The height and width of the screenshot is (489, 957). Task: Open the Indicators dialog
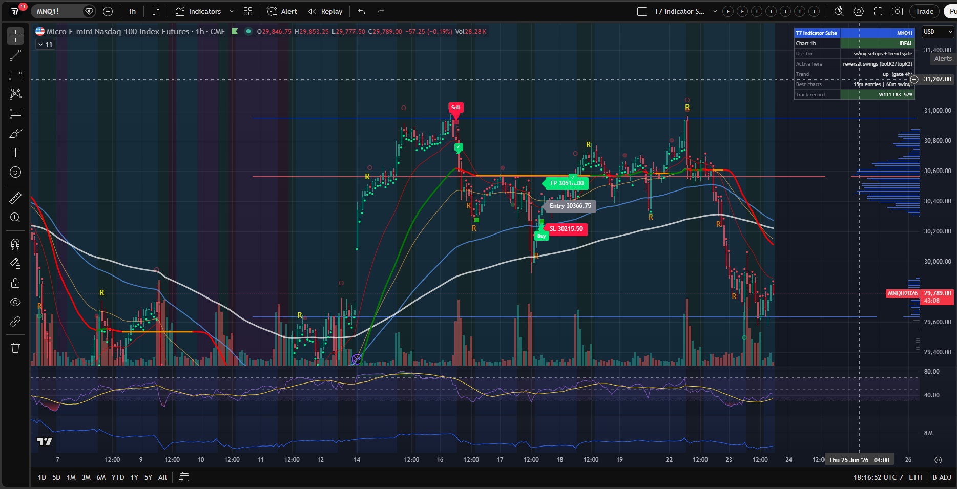click(198, 11)
